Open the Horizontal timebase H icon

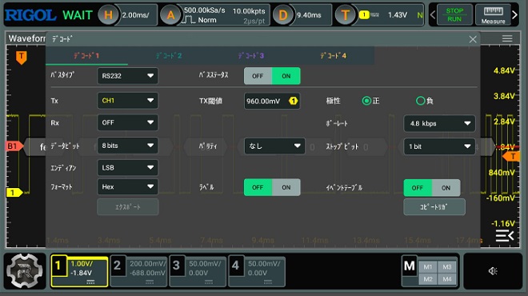[x=108, y=15]
